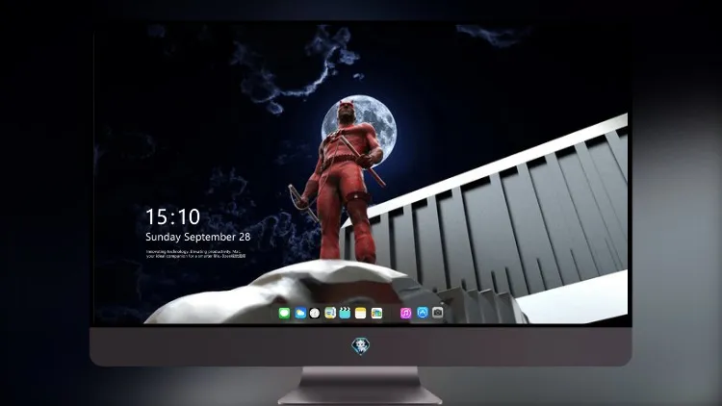
Task: Click the monitor chin logo badge
Action: click(x=361, y=346)
